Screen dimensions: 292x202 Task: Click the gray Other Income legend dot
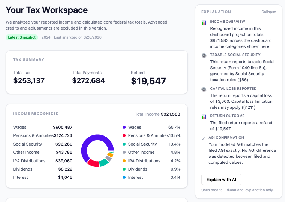pos(124,153)
